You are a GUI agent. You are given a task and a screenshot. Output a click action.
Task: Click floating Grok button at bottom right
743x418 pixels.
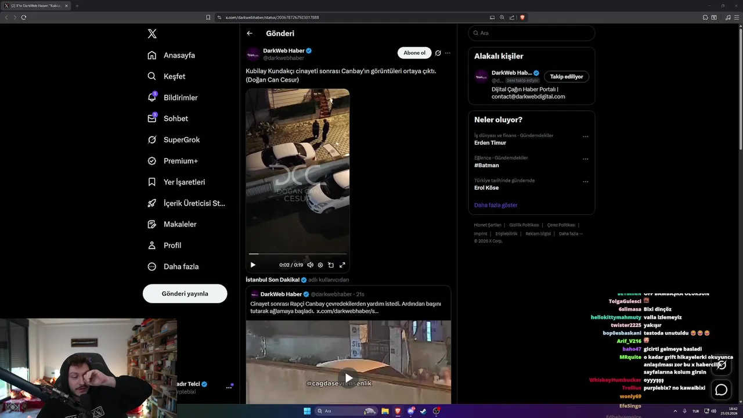tap(722, 365)
